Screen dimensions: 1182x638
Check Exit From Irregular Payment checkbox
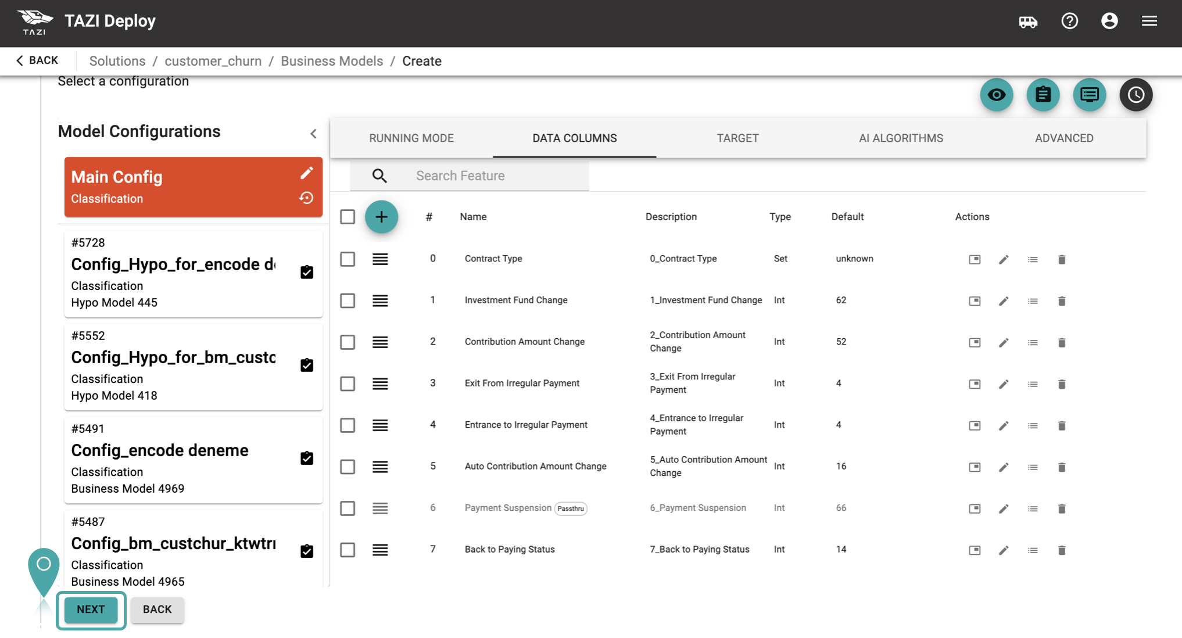coord(348,383)
